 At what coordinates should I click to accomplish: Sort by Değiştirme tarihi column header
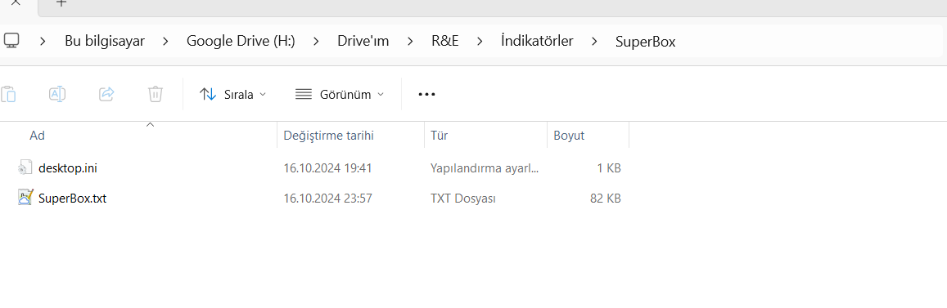point(351,136)
